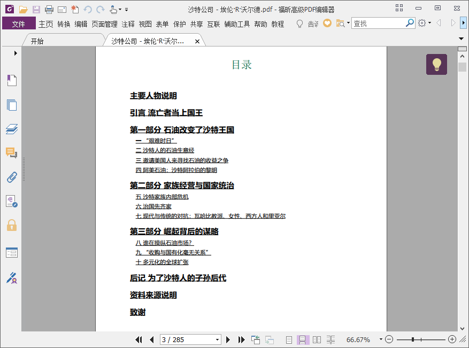Click the search field labeled 查找

[379, 24]
